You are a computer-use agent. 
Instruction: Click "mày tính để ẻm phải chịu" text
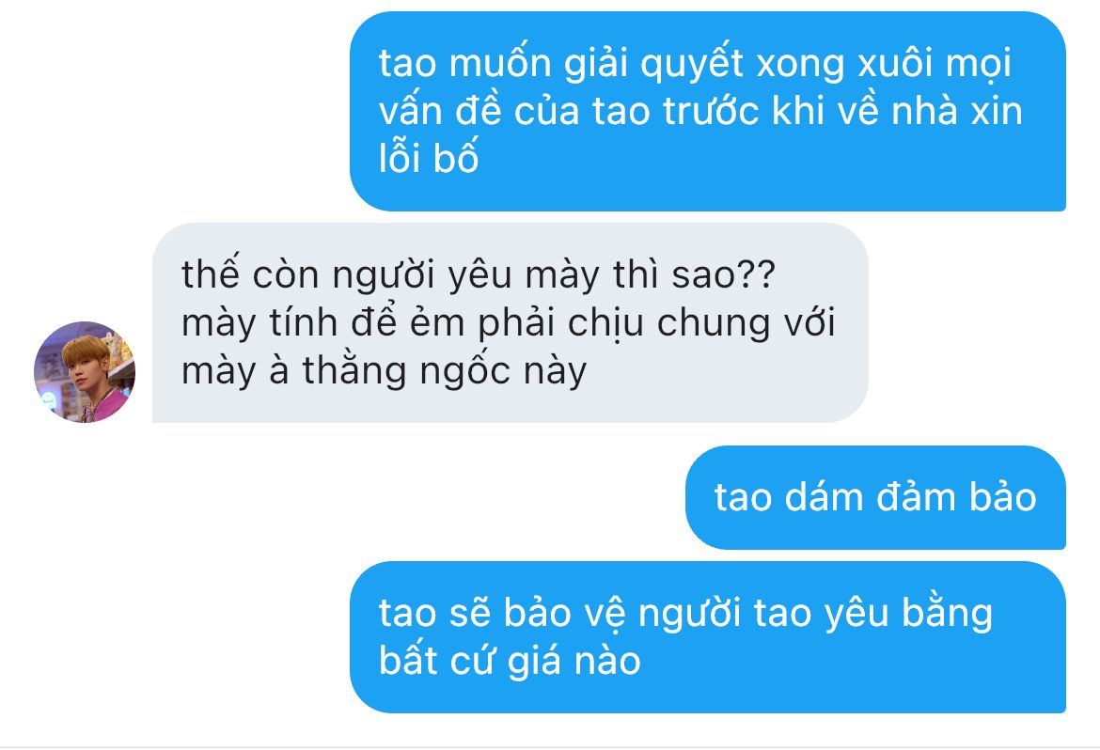pos(413,323)
